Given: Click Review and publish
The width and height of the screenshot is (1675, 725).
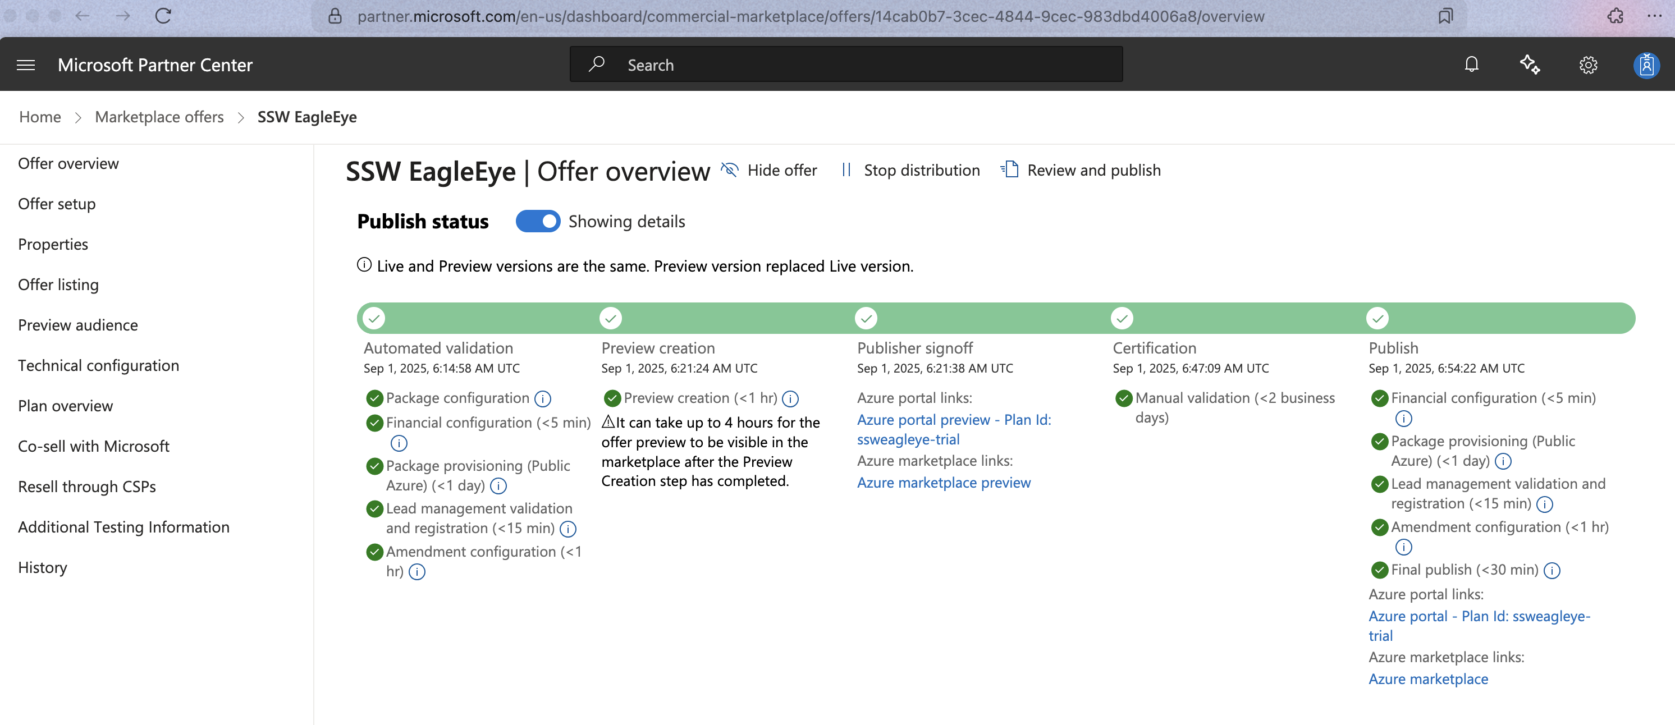Looking at the screenshot, I should (1081, 171).
